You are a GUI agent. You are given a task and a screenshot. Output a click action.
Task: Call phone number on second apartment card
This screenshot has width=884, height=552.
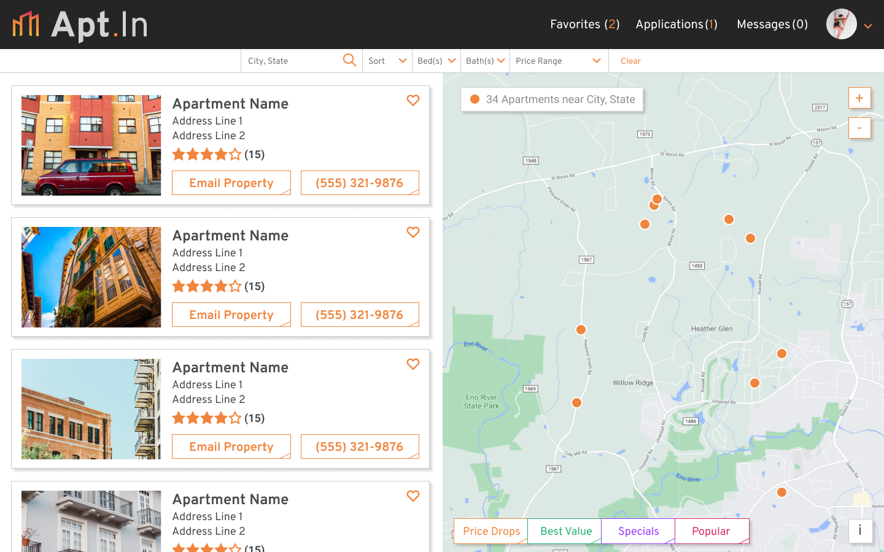click(360, 315)
